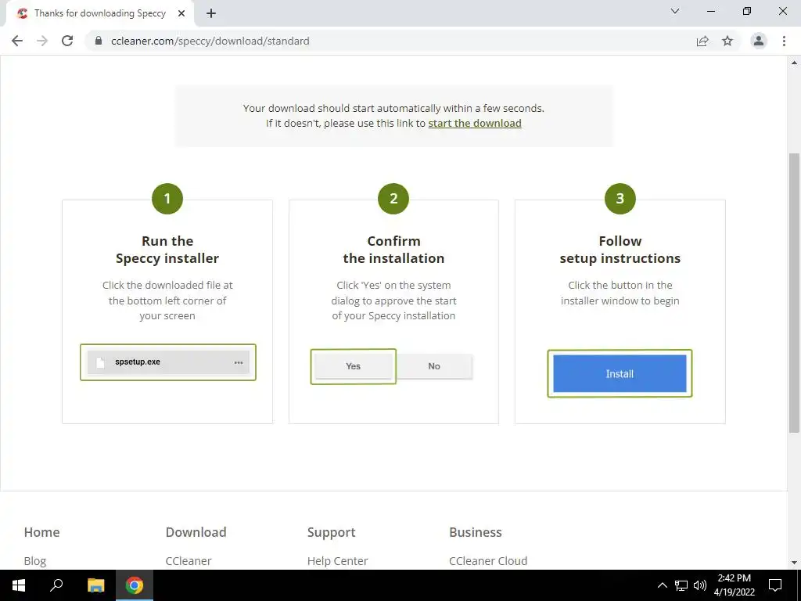Viewport: 801px width, 601px height.
Task: Click the Support footer heading
Action: tap(331, 532)
